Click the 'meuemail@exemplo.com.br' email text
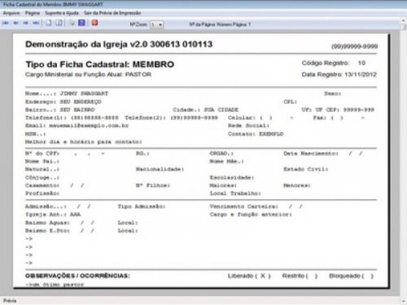 (89, 126)
